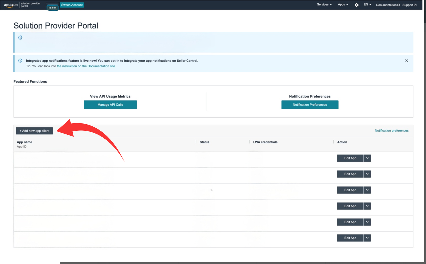
Task: Expand the fifth row Edit App dropdown arrow
Action: tap(367, 222)
